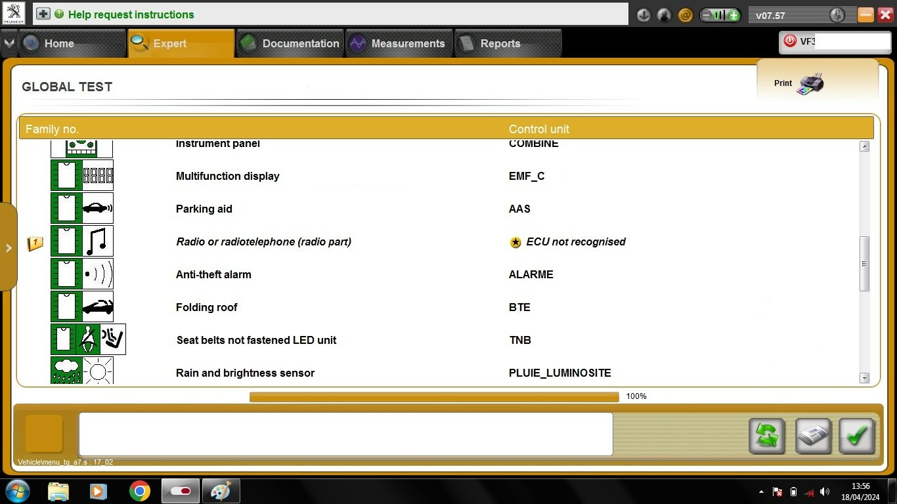897x504 pixels.
Task: Click the network signal tray icon
Action: tap(810, 492)
